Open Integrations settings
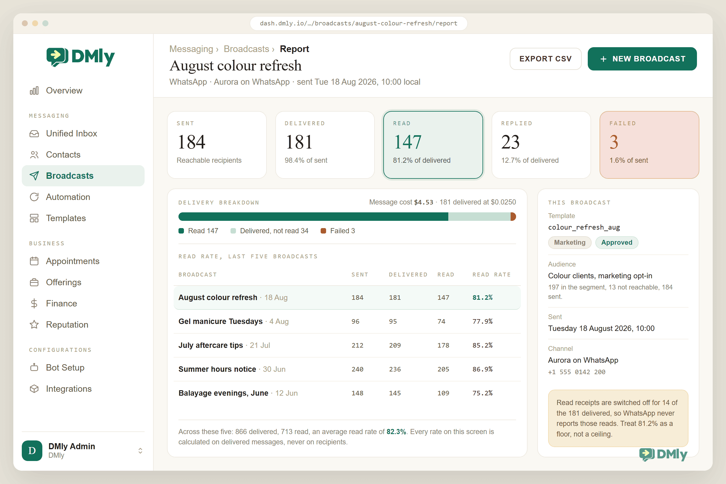Image resolution: width=726 pixels, height=484 pixels. click(83, 389)
